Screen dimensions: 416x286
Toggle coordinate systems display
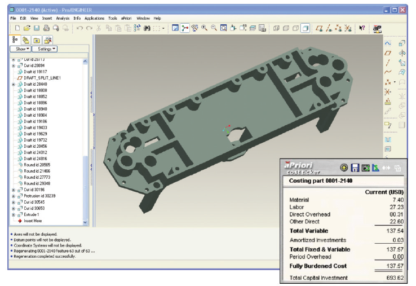[348, 28]
